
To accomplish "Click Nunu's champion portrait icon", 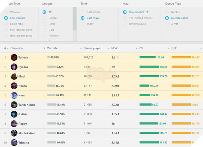I will pos(14,95).
